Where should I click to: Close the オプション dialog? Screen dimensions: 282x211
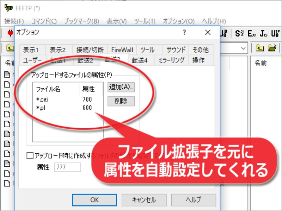click(208, 32)
